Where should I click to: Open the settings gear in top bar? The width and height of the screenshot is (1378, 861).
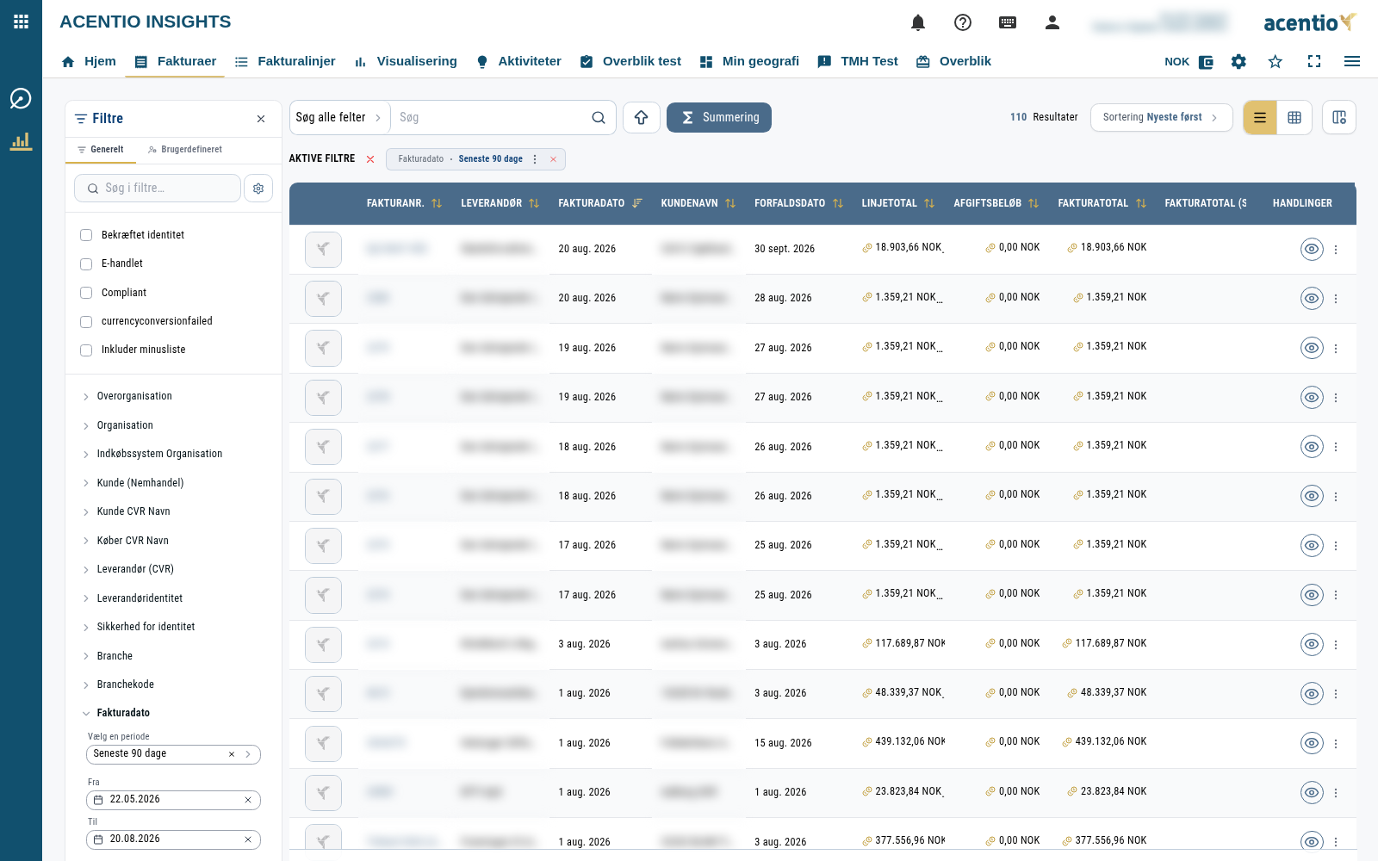point(1238,61)
